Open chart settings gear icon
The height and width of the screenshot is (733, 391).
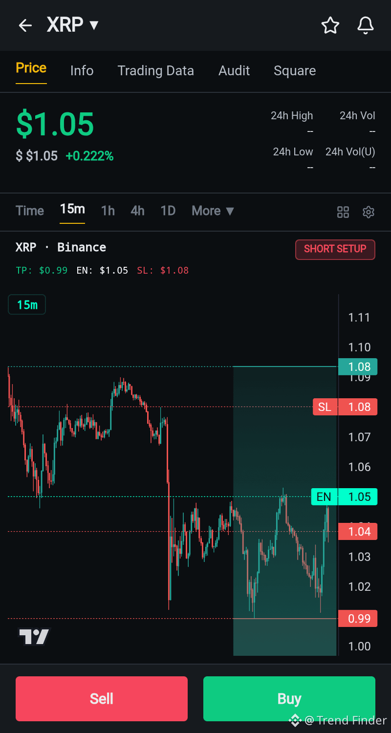369,212
